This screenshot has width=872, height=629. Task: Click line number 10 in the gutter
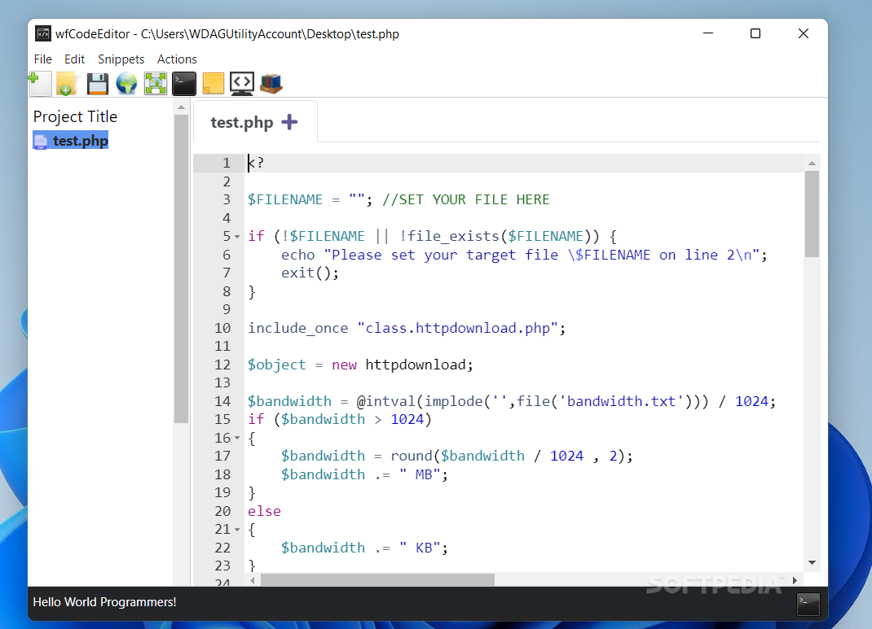click(x=222, y=328)
